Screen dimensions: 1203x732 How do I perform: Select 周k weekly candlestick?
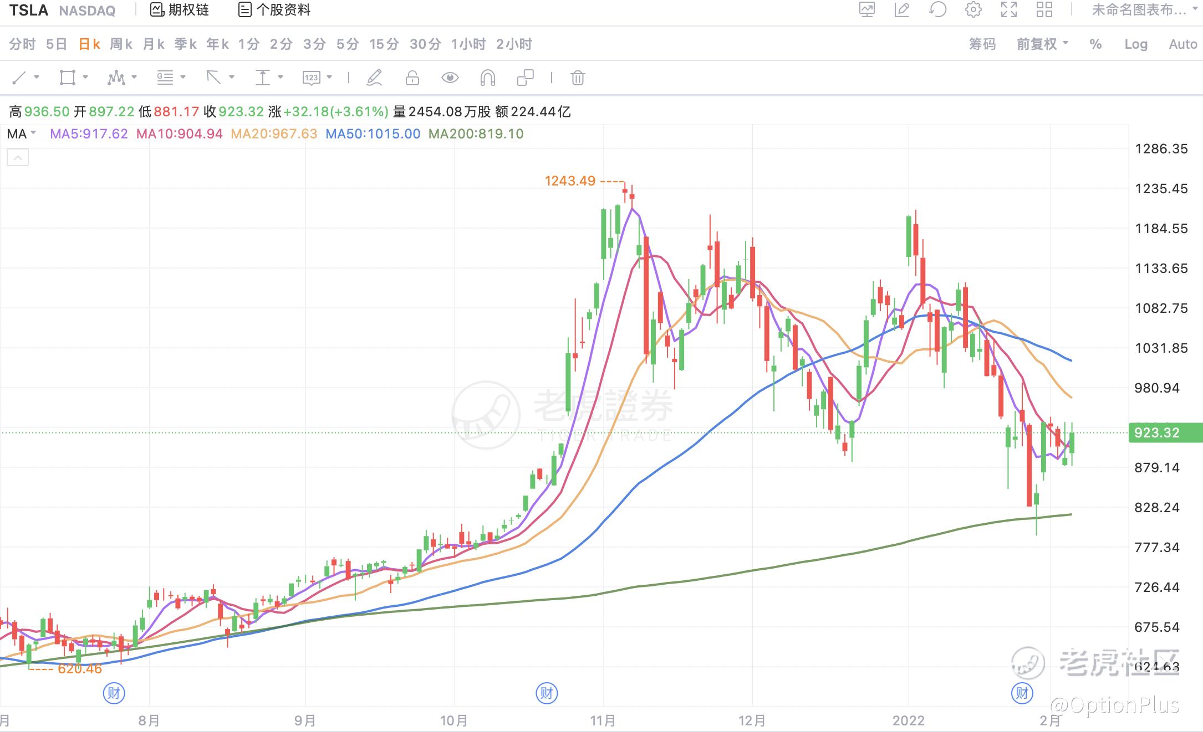click(121, 44)
